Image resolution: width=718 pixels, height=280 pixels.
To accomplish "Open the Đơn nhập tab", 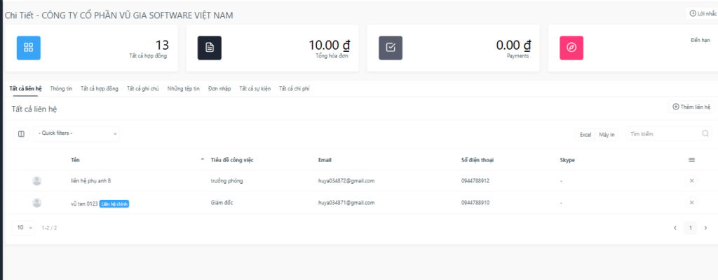I will tap(219, 89).
